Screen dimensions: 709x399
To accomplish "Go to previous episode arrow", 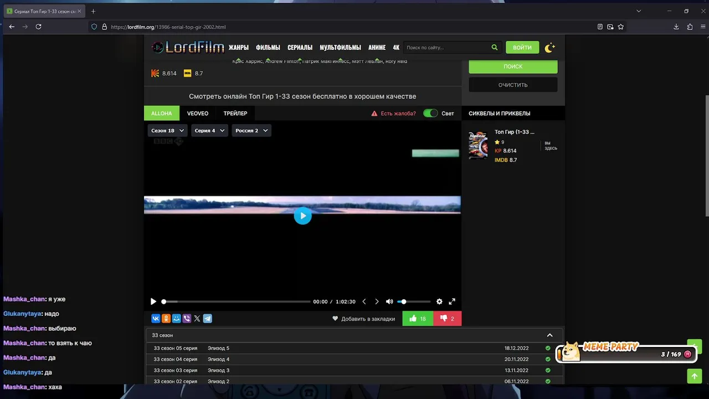I will (x=364, y=301).
